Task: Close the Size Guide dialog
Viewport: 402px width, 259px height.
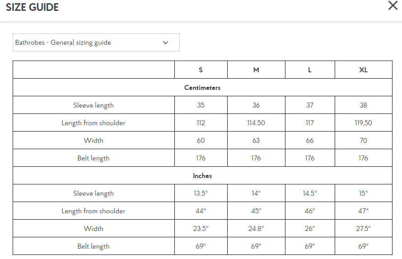Action: (393, 5)
